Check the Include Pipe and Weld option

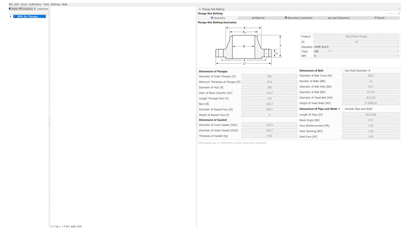click(343, 109)
